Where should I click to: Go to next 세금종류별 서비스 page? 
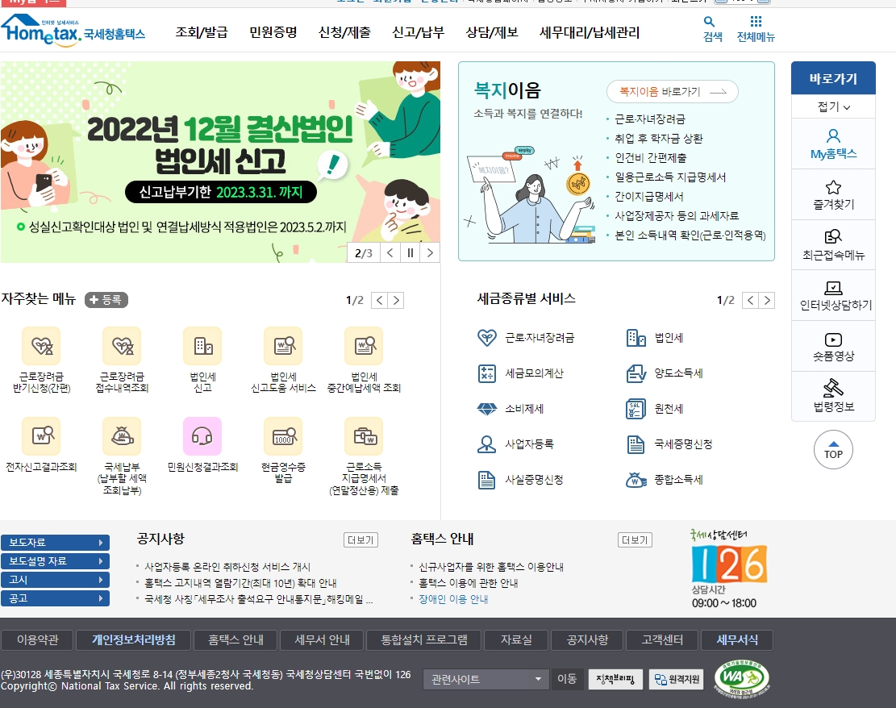pyautogui.click(x=767, y=300)
